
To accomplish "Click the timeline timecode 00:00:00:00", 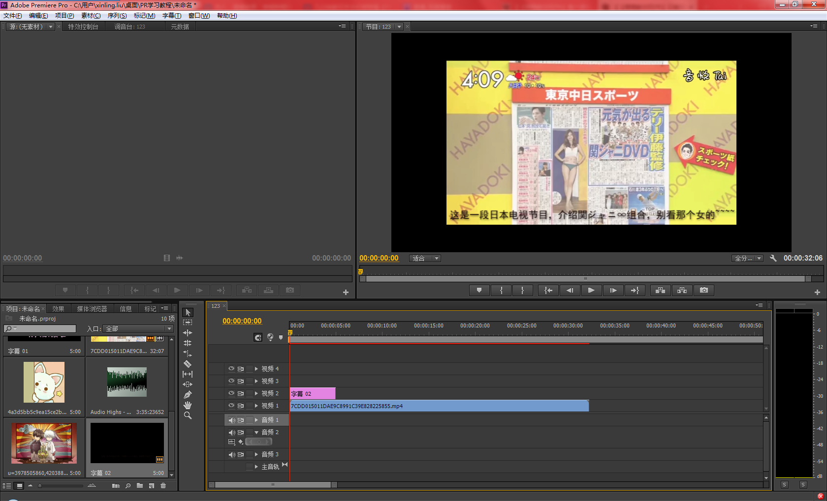I will [242, 321].
